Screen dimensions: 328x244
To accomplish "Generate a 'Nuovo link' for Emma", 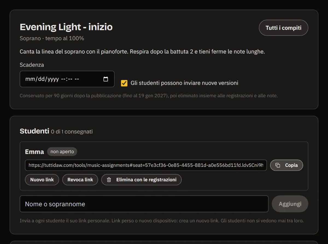I will [x=42, y=180].
